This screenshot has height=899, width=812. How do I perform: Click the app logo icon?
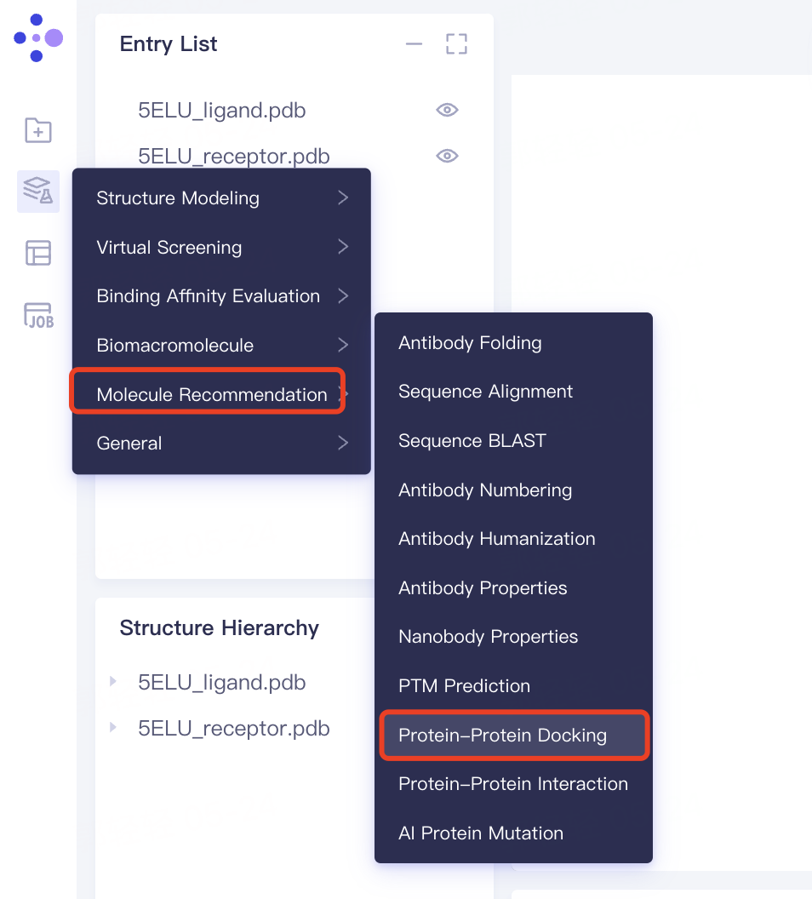(x=38, y=37)
